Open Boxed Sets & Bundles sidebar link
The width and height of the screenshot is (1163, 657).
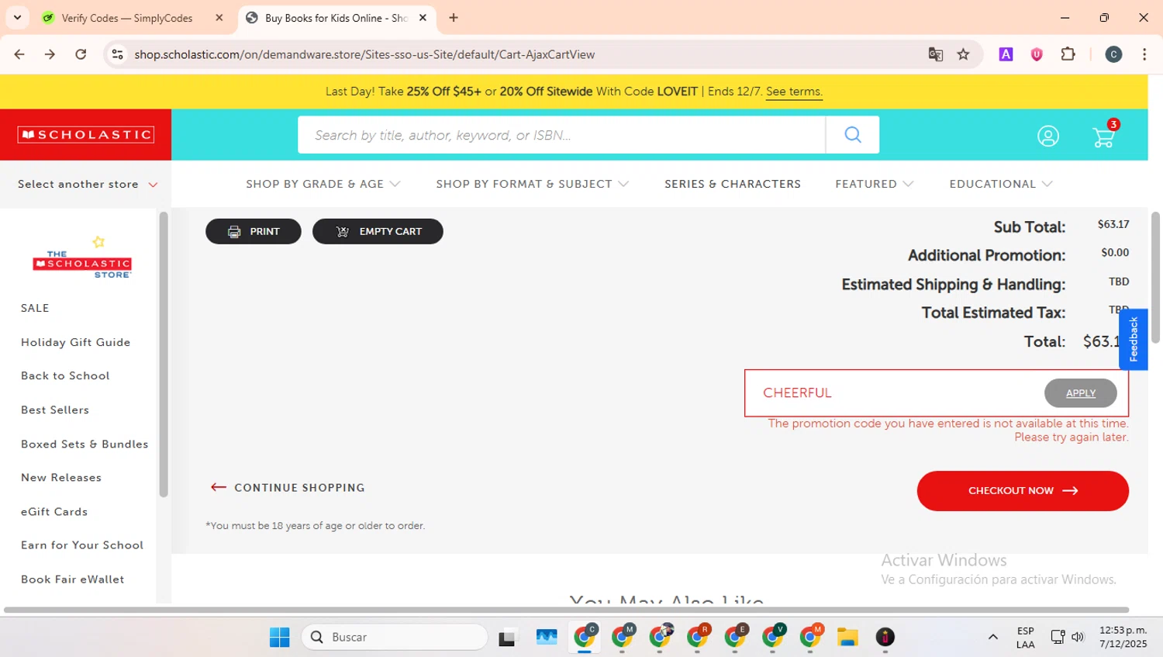85,444
